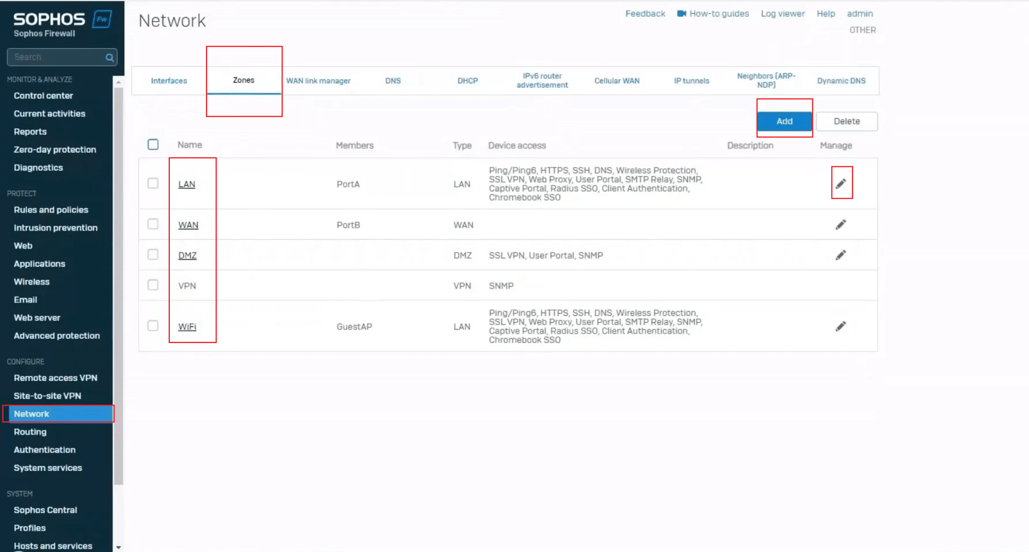Viewport: 1029px width, 552px height.
Task: Click into the sidebar Search field
Action: tap(55, 57)
